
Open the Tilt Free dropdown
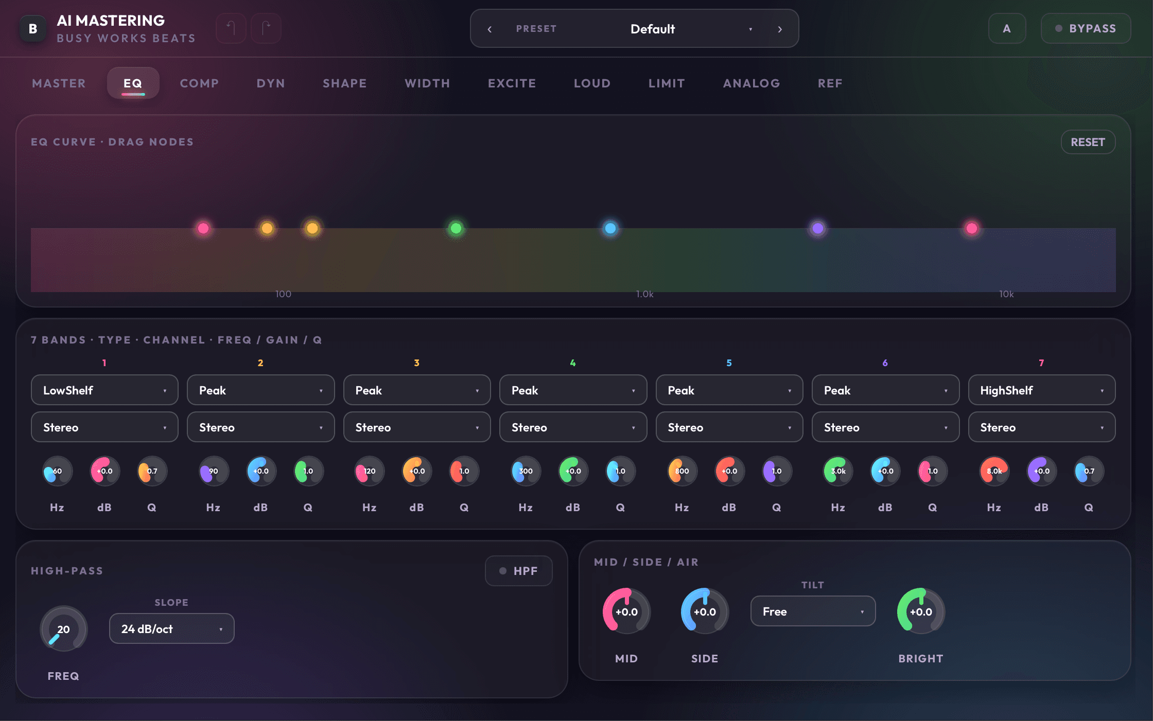(813, 611)
